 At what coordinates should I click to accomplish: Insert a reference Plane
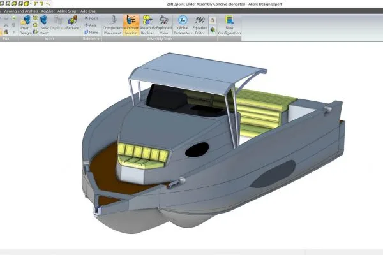(91, 33)
